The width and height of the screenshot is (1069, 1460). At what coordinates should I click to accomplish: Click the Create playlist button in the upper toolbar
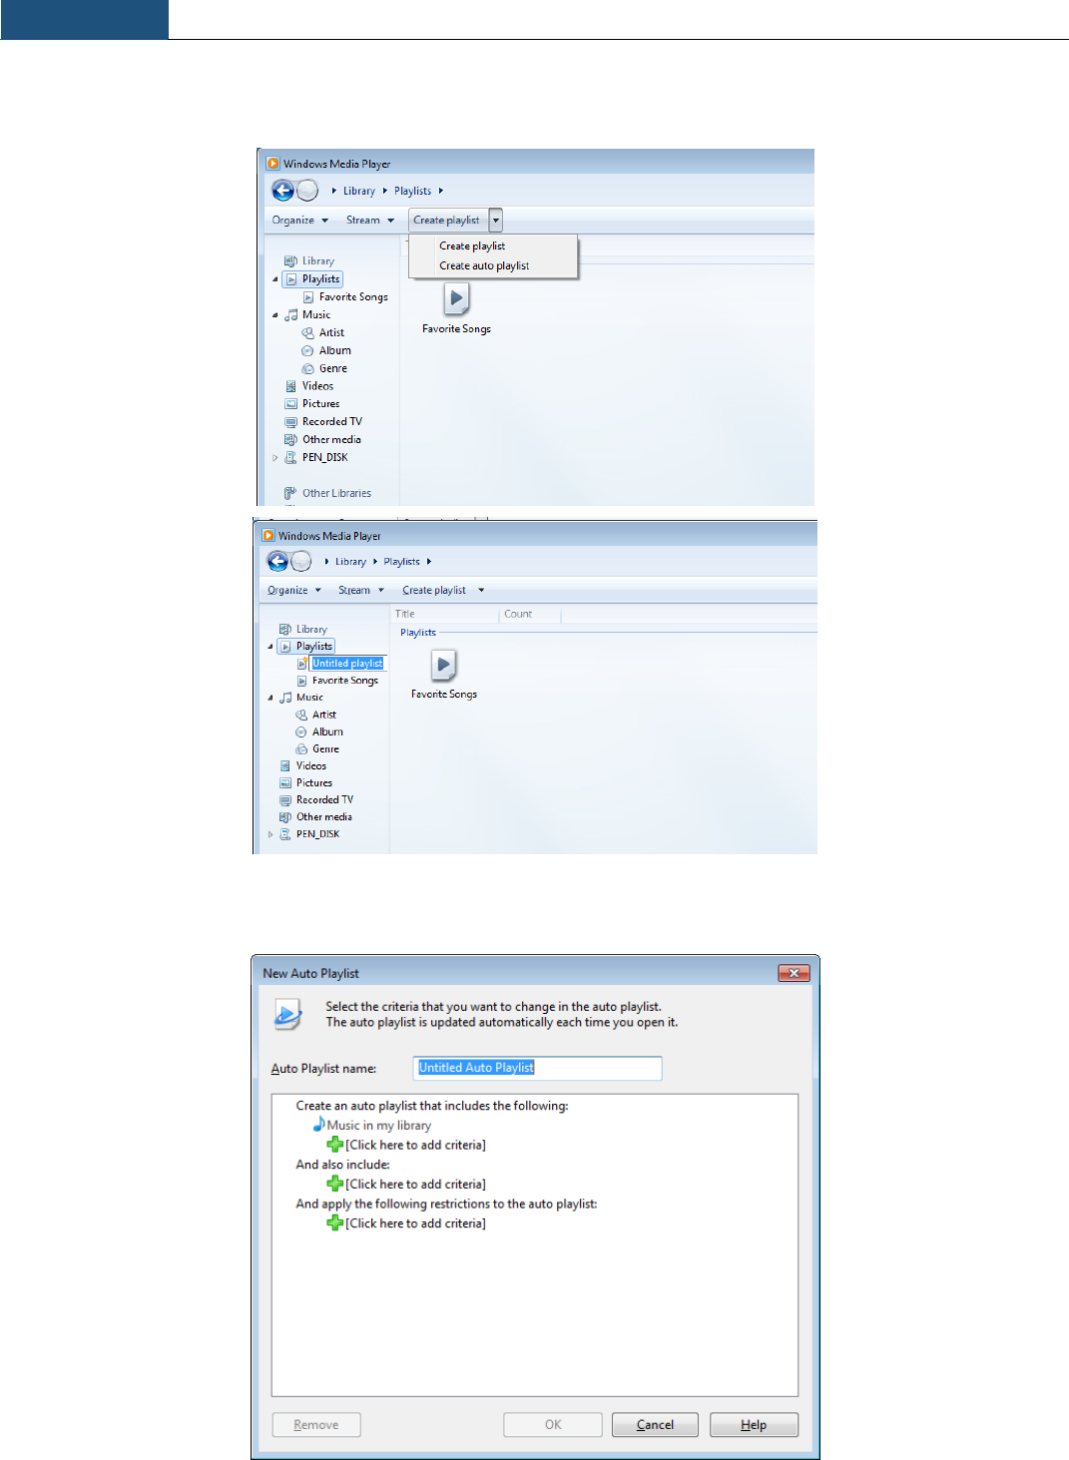[x=446, y=221]
